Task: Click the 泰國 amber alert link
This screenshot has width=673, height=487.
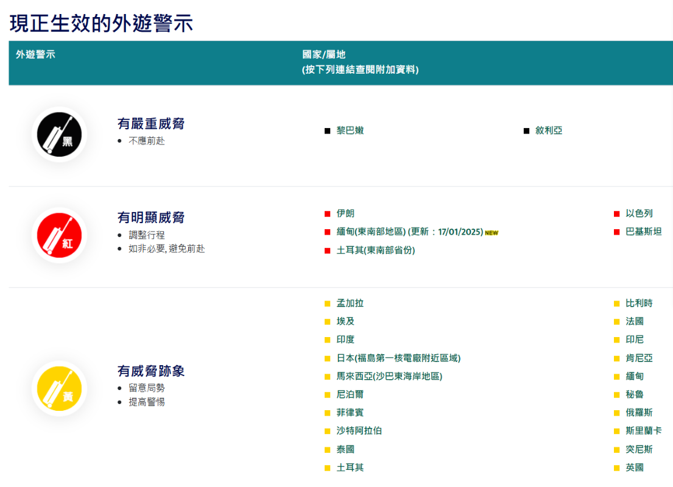Action: [345, 449]
